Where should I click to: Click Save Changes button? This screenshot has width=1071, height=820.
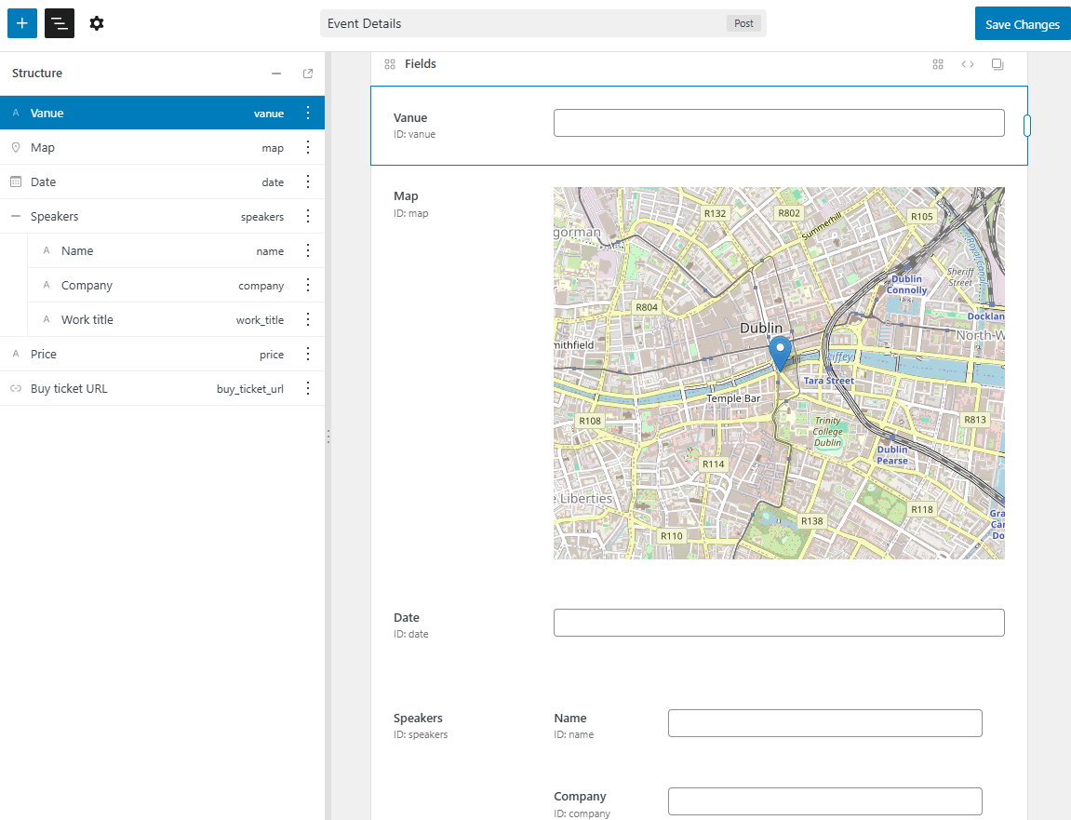tap(1022, 24)
